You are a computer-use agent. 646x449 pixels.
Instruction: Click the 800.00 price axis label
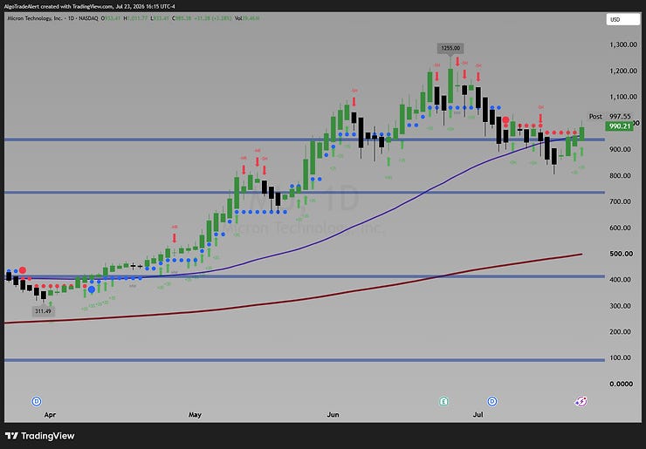click(620, 175)
